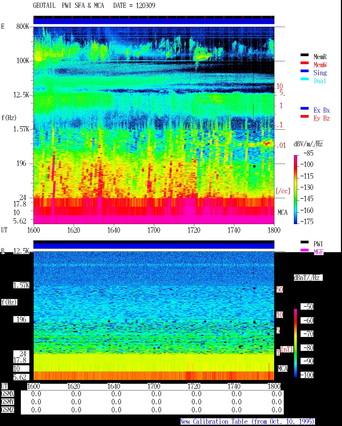
Task: Click the 800K frequency label on the E panel
Action: (x=23, y=26)
